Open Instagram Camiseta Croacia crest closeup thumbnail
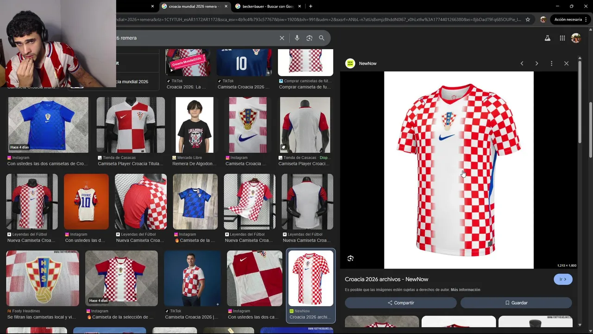 pos(247,125)
